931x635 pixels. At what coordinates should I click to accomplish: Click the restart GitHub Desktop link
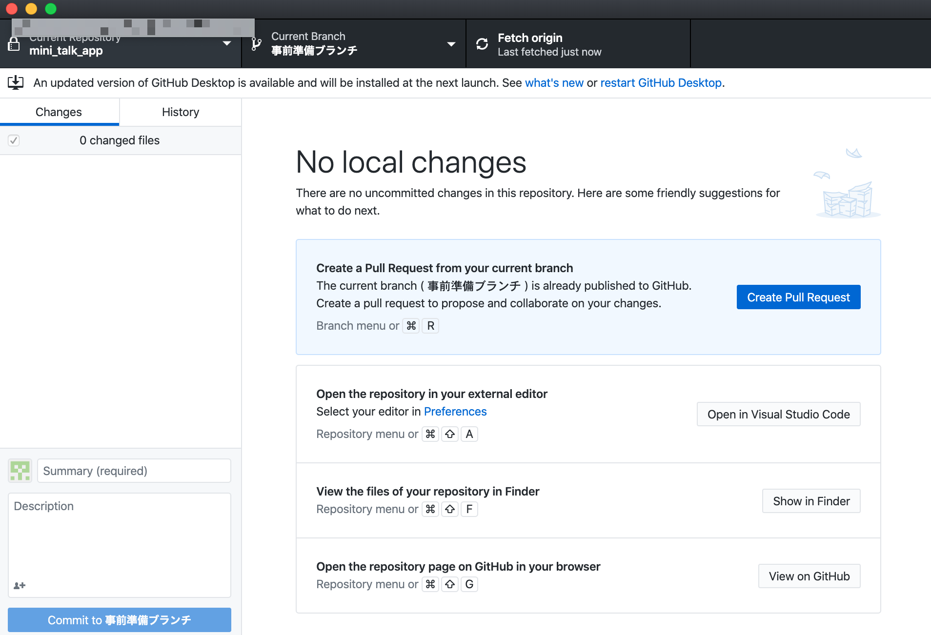pos(661,83)
